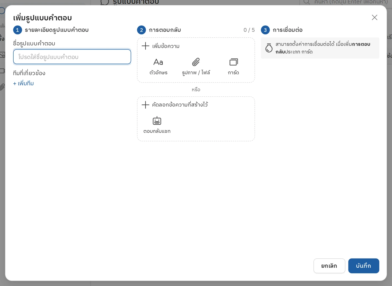Screen dimensions: 392x286
Task: Choose the รูปภาพ / ไฟล์ paperclip icon
Action: pyautogui.click(x=196, y=62)
